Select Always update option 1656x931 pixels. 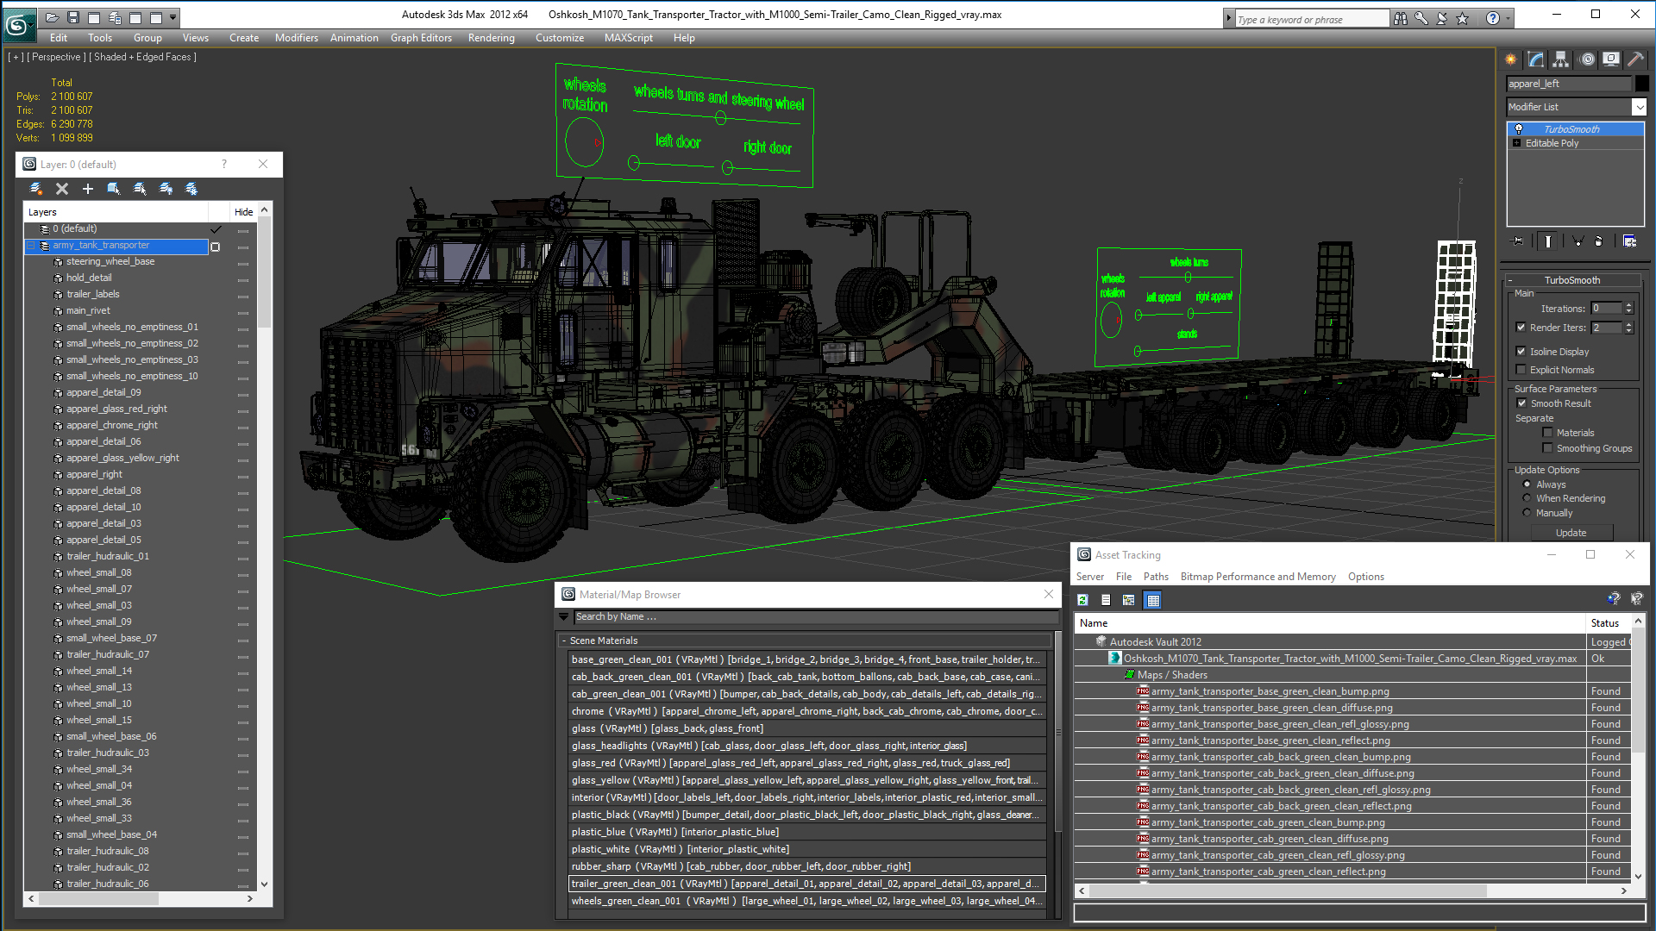pos(1527,484)
